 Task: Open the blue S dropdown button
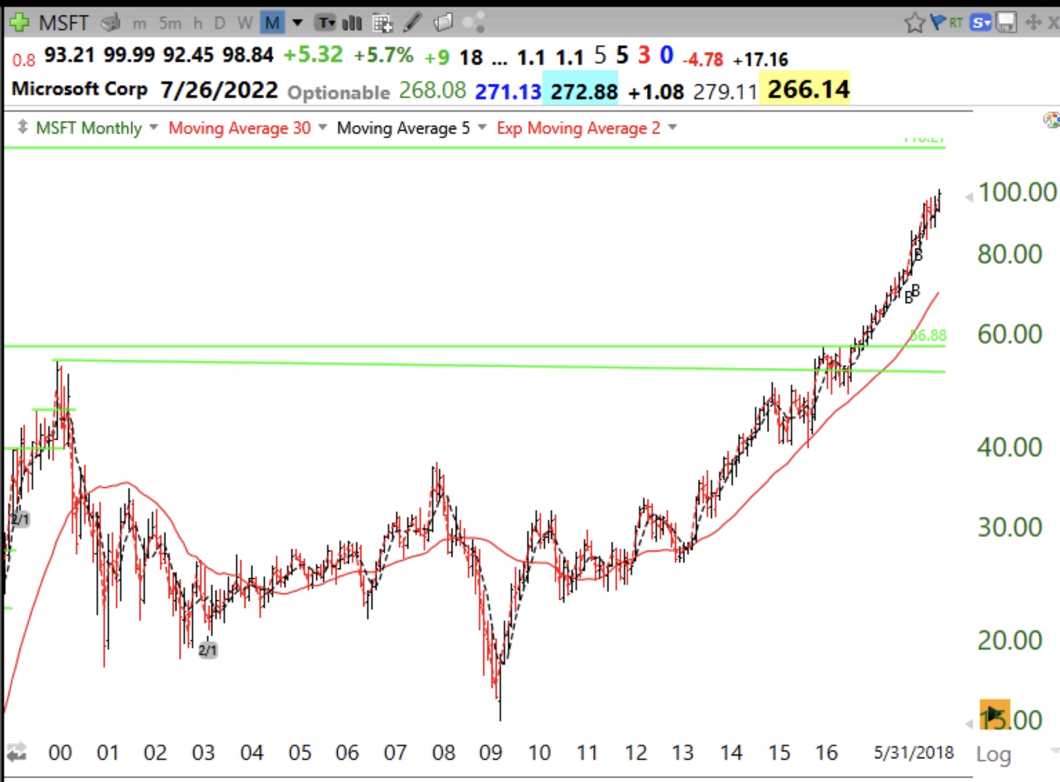pyautogui.click(x=981, y=23)
